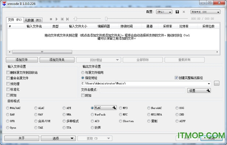Enable 标准化 checkbox

coord(8,89)
